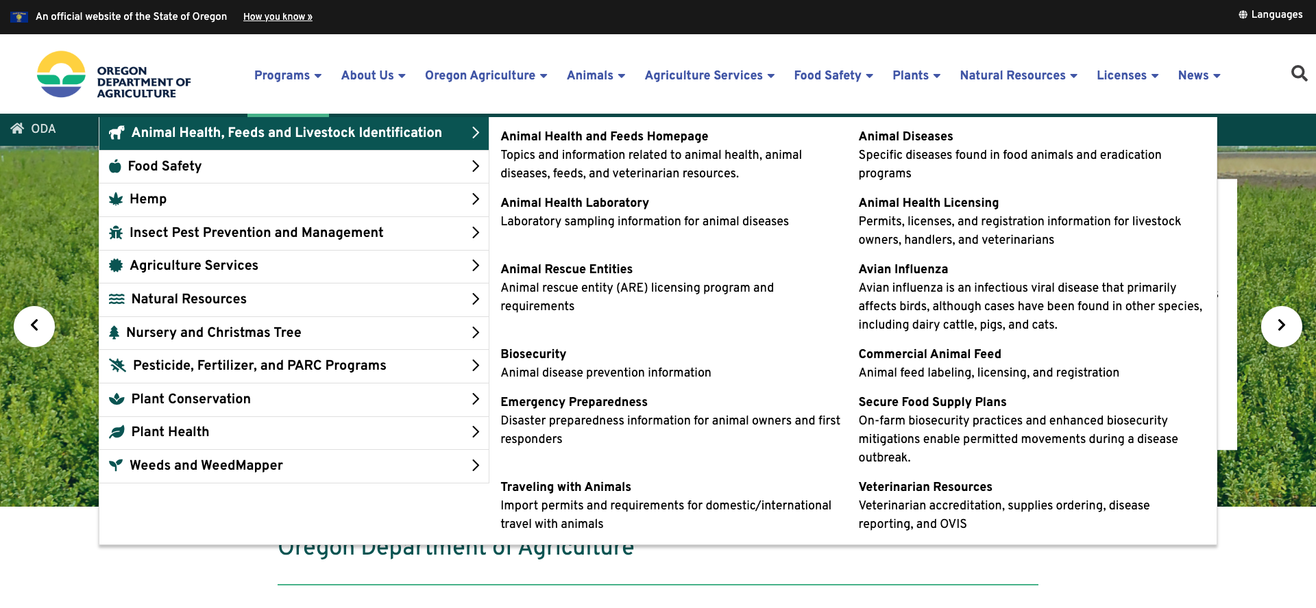Open the Secure Food Supply Plans link
The width and height of the screenshot is (1316, 608).
932,402
